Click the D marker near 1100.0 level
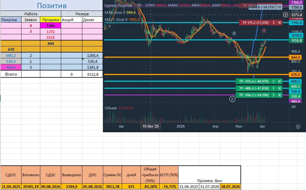The height and width of the screenshot is (190, 306). (234, 33)
